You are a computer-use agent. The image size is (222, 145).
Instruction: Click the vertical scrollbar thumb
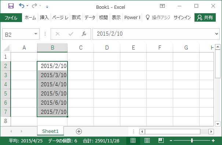(x=218, y=64)
